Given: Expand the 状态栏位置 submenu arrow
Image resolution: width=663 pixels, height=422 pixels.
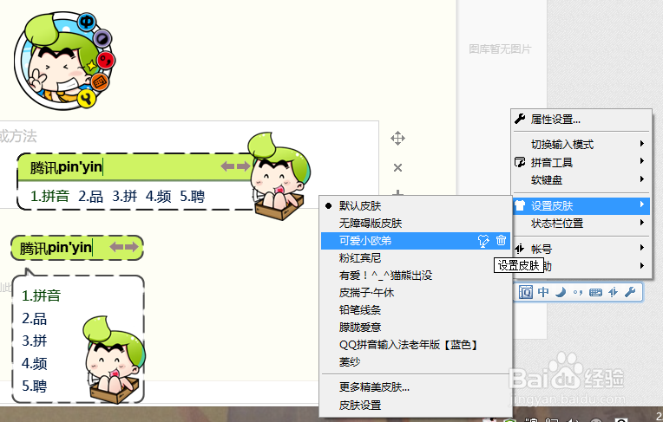Looking at the screenshot, I should pos(642,222).
